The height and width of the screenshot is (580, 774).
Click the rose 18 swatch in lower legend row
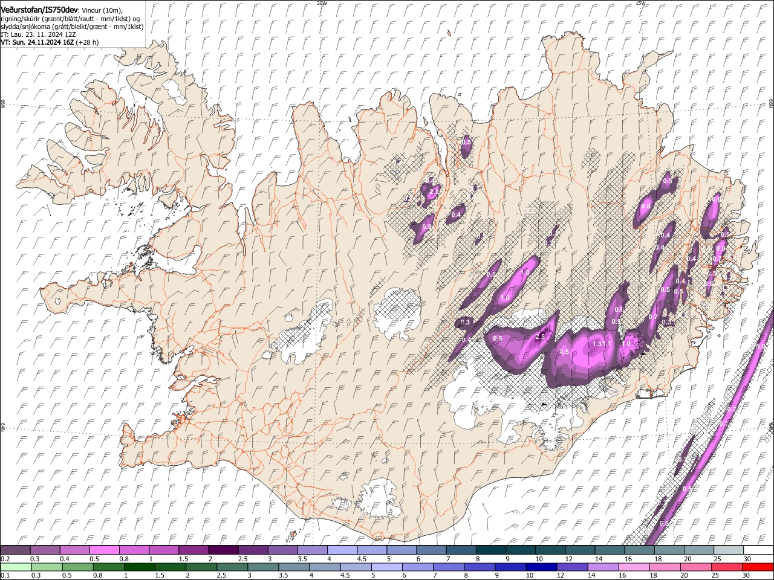(x=665, y=567)
